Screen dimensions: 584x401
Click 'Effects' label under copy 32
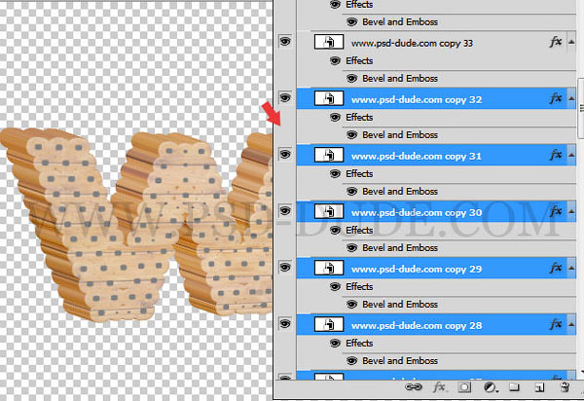click(x=359, y=118)
